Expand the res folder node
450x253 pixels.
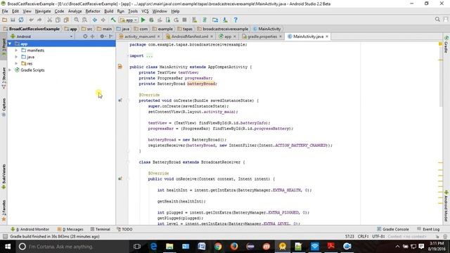pos(16,63)
